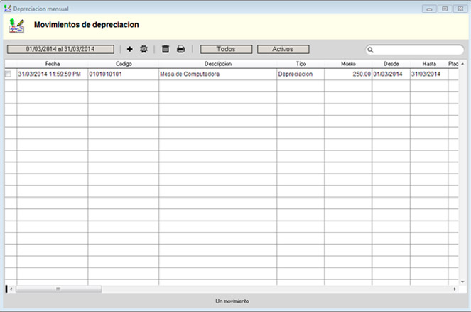Click the Todos filter button
Screen dimensions: 471x312
tap(226, 50)
